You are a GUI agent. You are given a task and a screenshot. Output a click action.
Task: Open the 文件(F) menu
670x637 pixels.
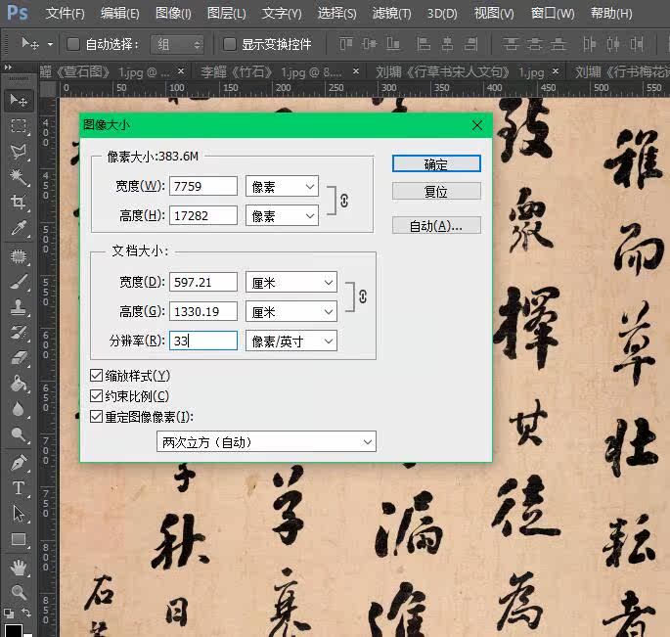click(65, 14)
